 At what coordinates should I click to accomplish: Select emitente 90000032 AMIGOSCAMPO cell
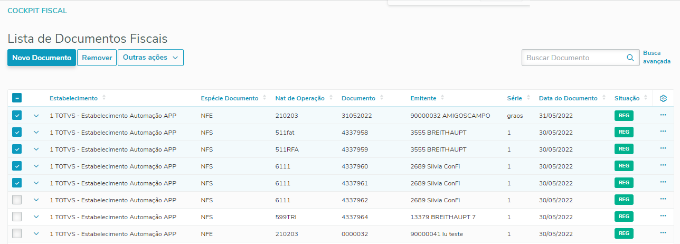[x=450, y=116]
